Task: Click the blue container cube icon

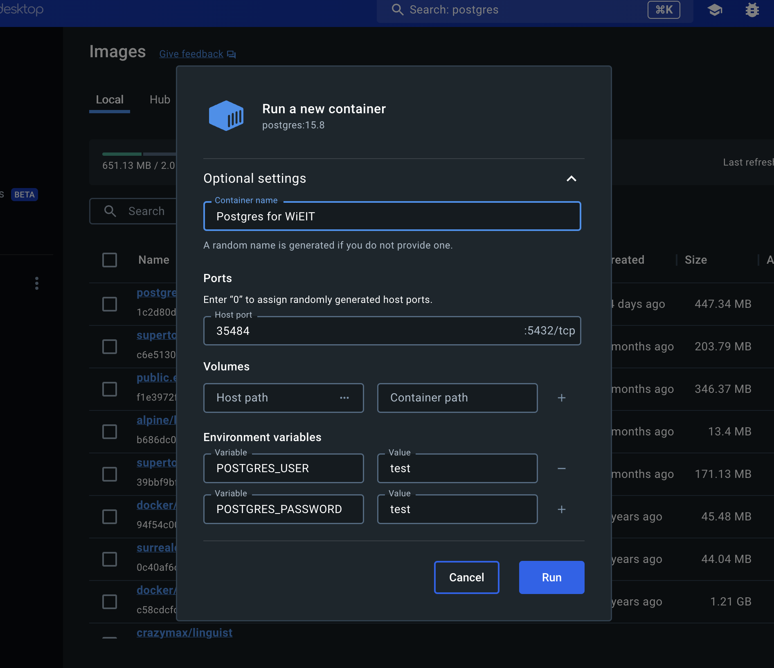Action: [226, 116]
